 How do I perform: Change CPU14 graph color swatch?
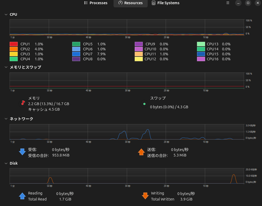pyautogui.click(x=201, y=49)
